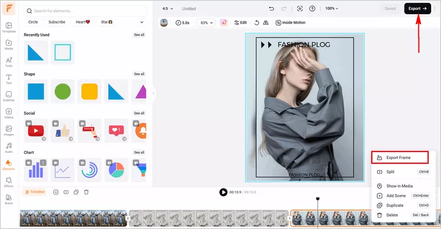
Task: Click the Circle tag chip
Action: (33, 22)
